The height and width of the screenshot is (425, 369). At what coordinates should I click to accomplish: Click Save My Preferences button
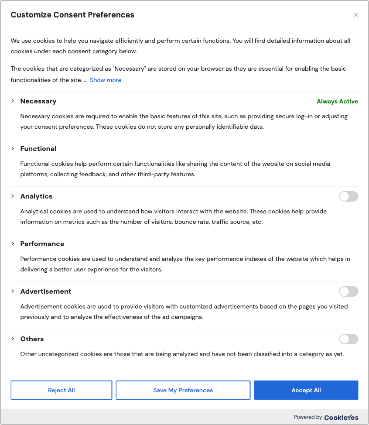click(x=183, y=390)
